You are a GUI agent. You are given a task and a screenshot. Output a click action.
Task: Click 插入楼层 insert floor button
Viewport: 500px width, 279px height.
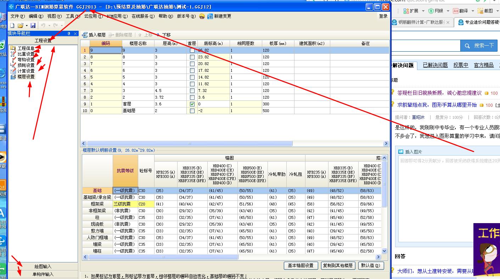click(x=94, y=35)
